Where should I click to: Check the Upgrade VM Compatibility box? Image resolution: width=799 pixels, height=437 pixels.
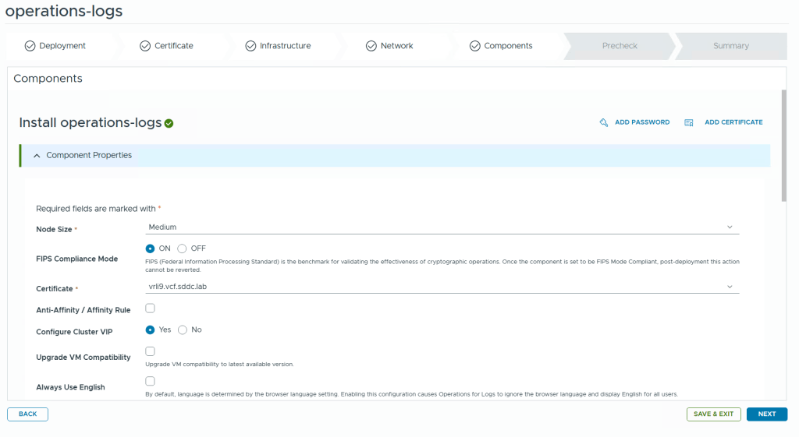(x=150, y=351)
